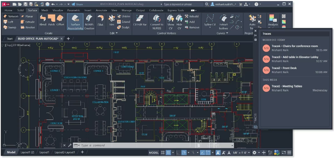This screenshot has height=158, width=334.
Task: Open Trace1 - Meeting Tables
Action: 295,88
